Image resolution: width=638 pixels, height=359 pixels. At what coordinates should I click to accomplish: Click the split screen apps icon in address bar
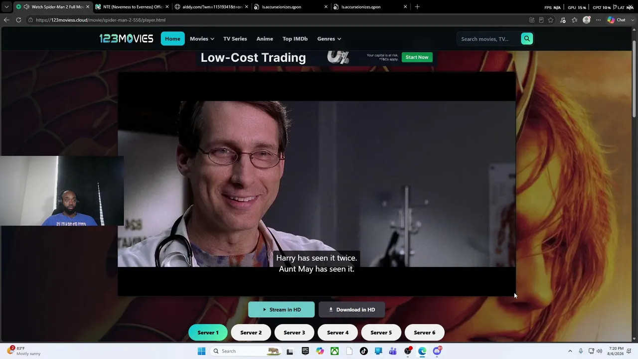pos(532,20)
